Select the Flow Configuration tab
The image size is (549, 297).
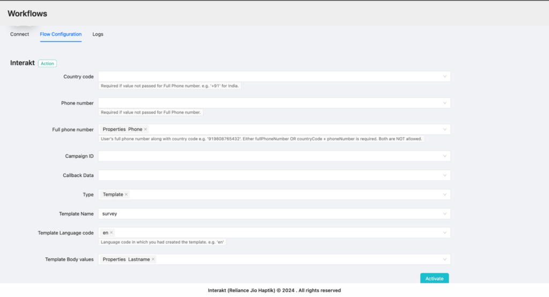pyautogui.click(x=61, y=34)
